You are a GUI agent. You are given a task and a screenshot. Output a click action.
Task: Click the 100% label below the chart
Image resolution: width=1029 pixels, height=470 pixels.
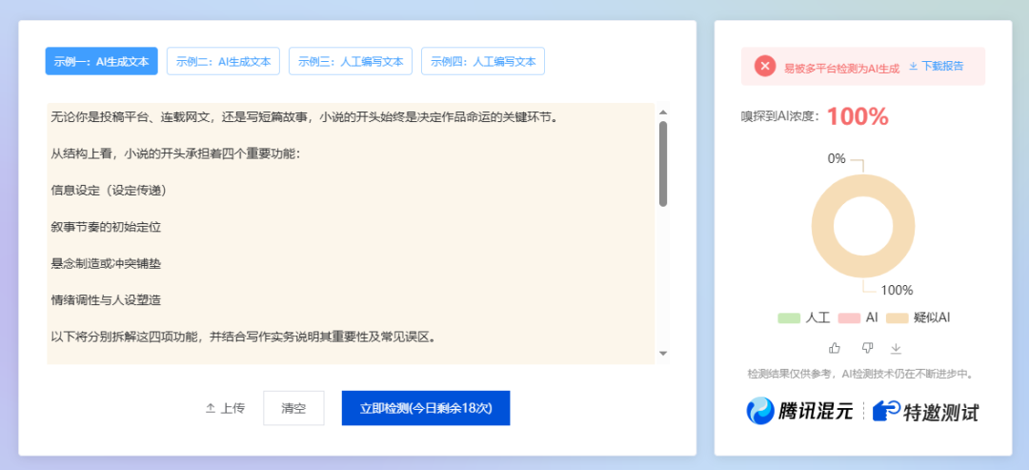coord(898,290)
